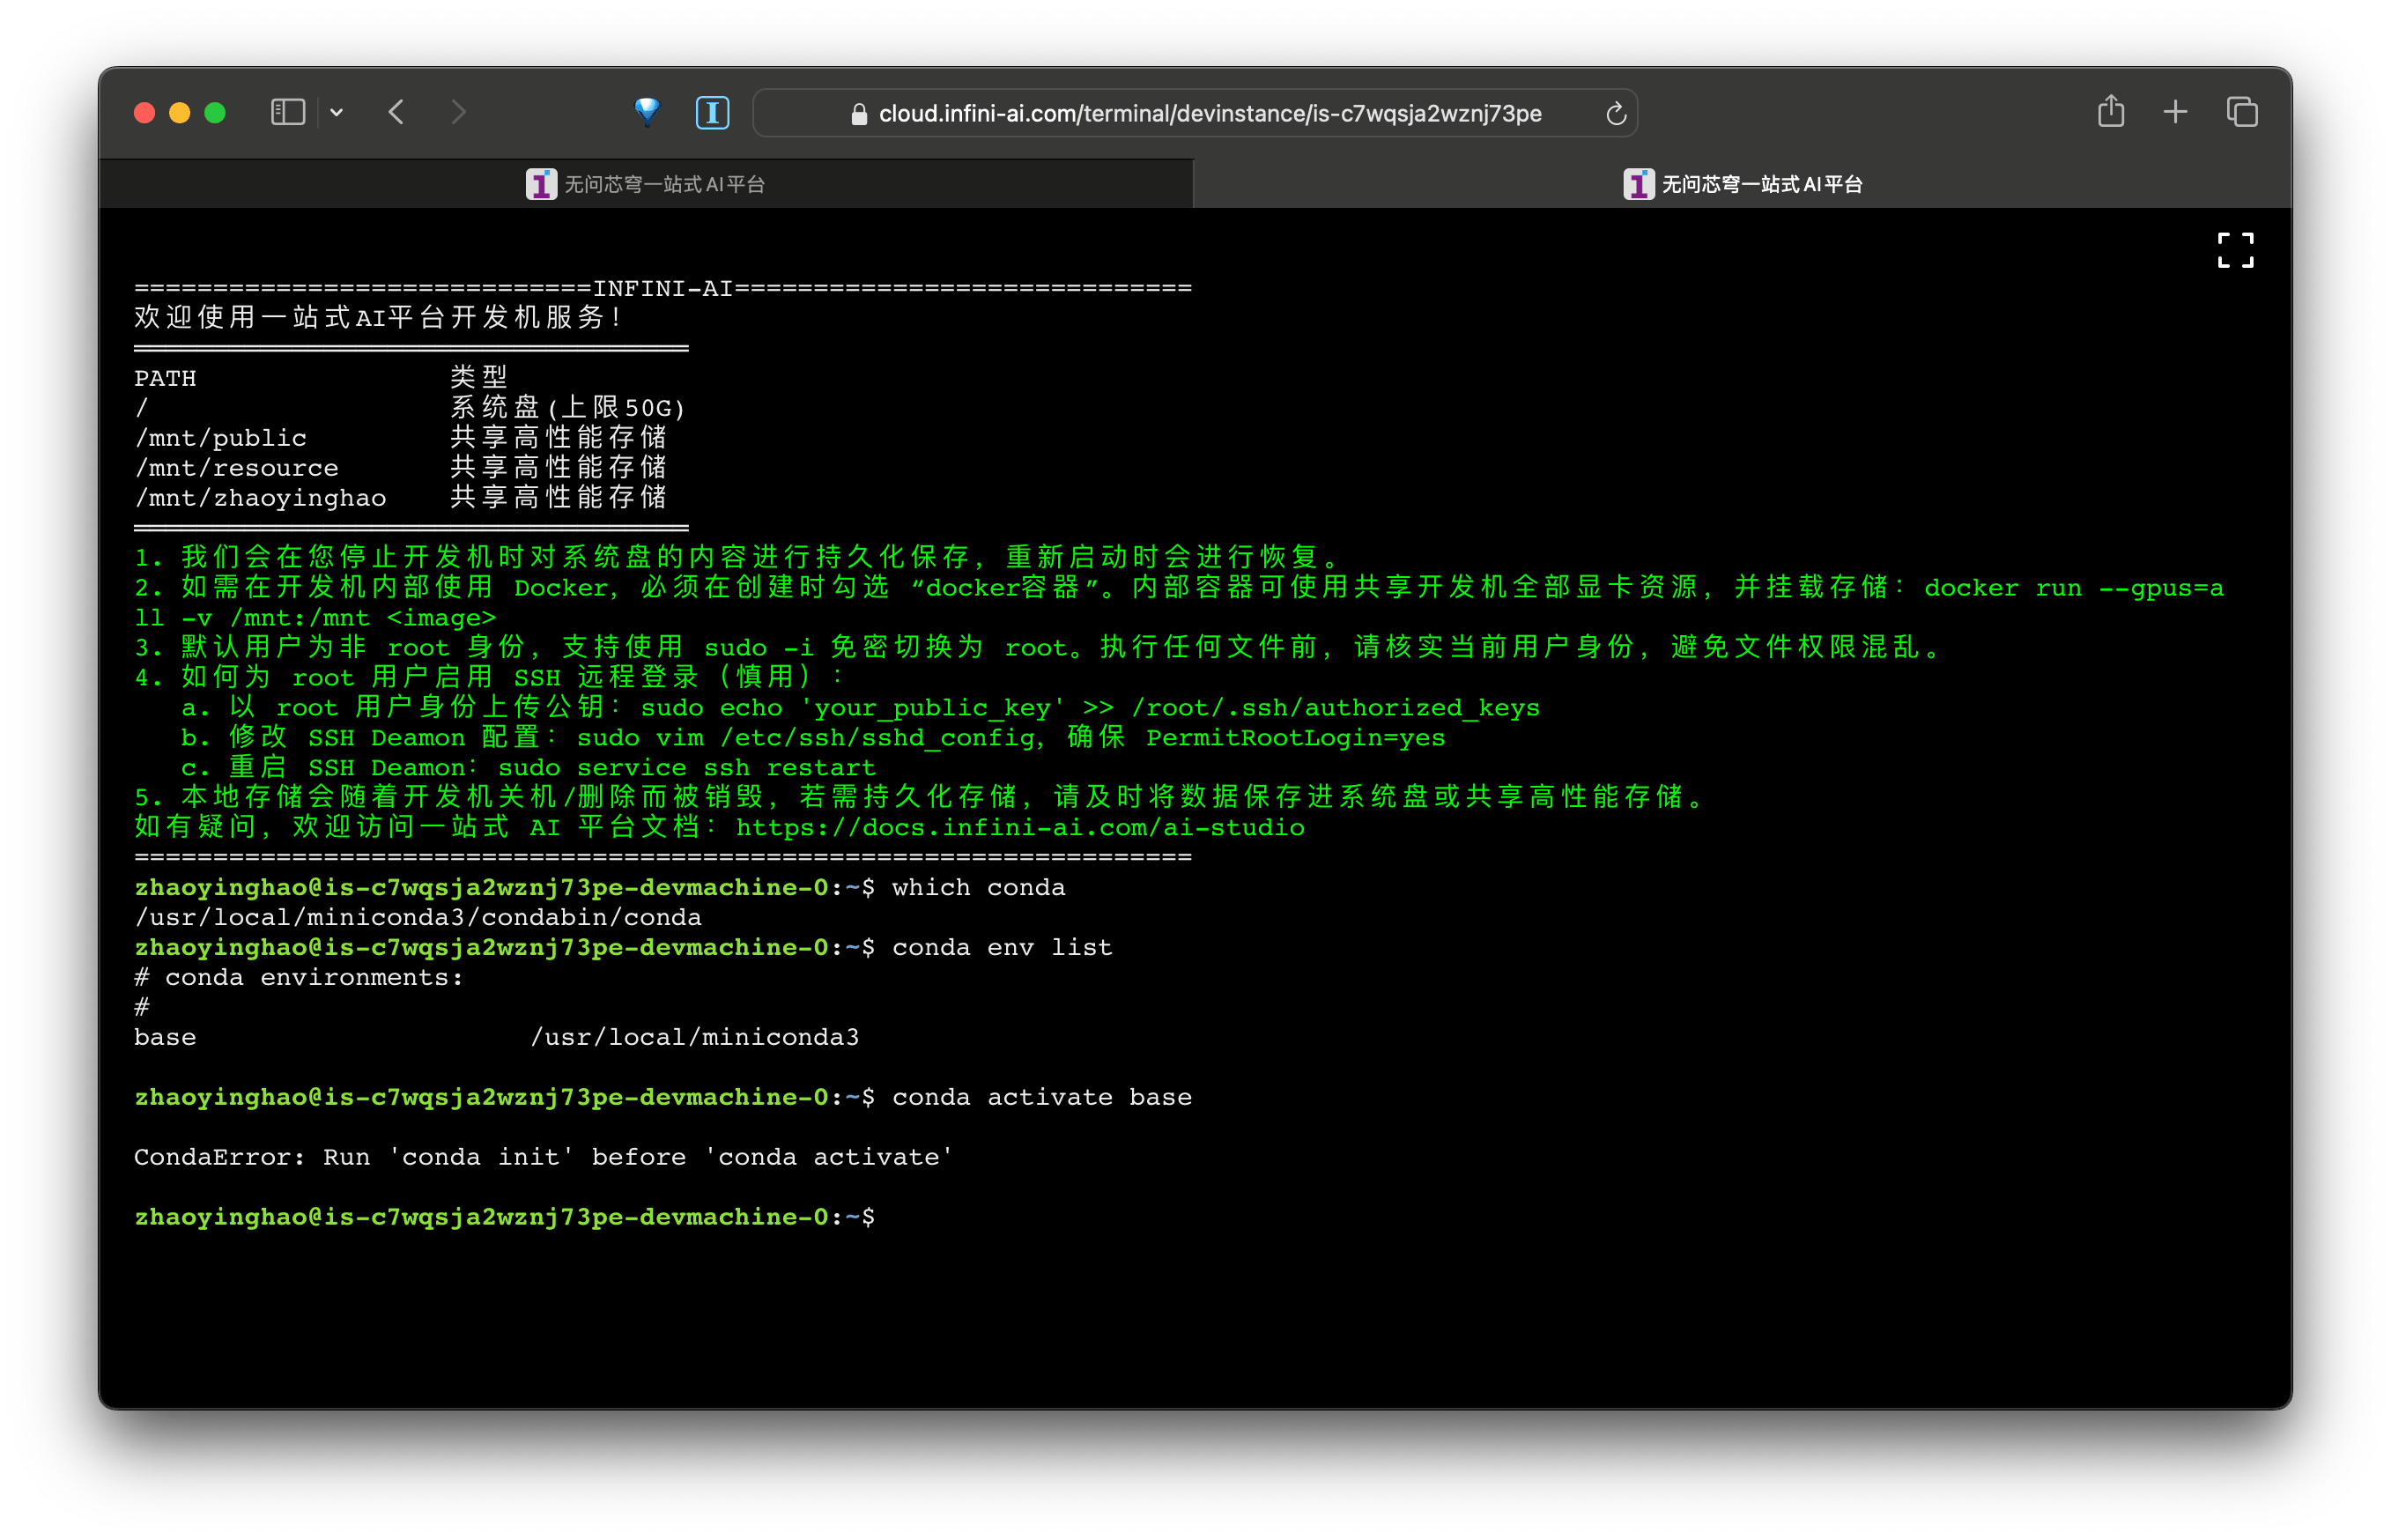Click 'conda activate base' command text
Screen dimensions: 2391x1540
(x=1041, y=1097)
